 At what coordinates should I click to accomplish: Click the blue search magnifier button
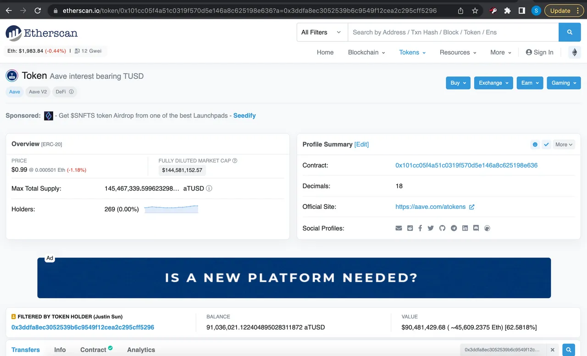(x=570, y=32)
